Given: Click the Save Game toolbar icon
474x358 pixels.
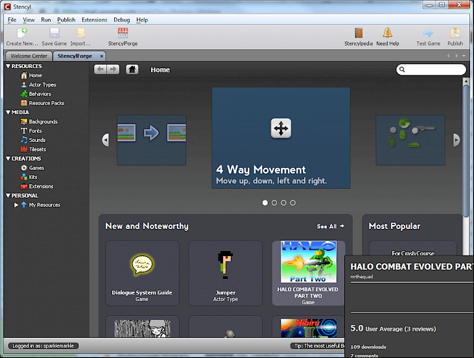Looking at the screenshot, I should [54, 32].
